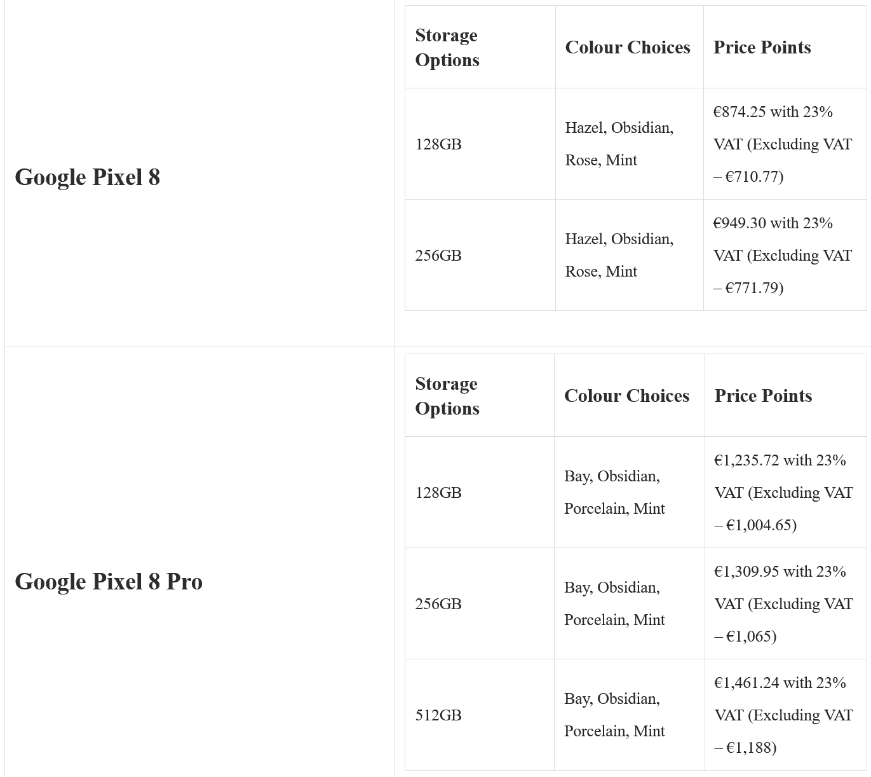
Task: Click the Google Pixel 8 Pro heading
Action: click(108, 582)
